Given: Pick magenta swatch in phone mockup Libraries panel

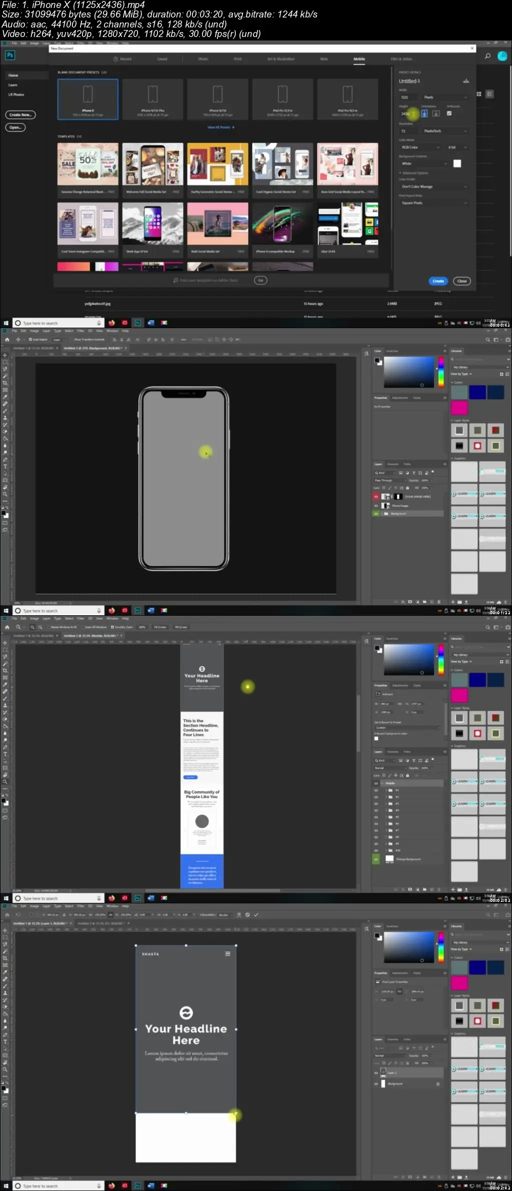Looking at the screenshot, I should [459, 407].
